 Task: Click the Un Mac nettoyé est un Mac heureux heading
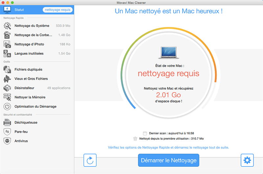coord(169,11)
